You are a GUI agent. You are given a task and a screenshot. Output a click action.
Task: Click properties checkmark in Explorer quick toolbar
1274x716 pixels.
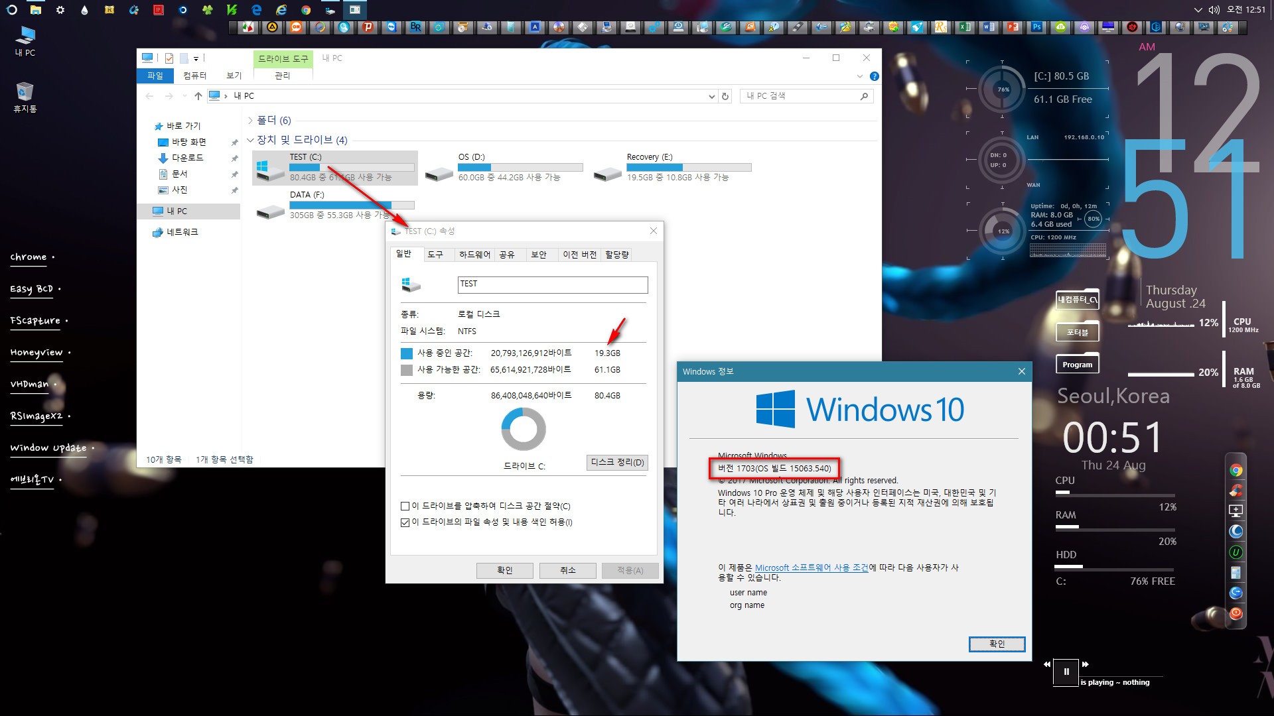[169, 58]
